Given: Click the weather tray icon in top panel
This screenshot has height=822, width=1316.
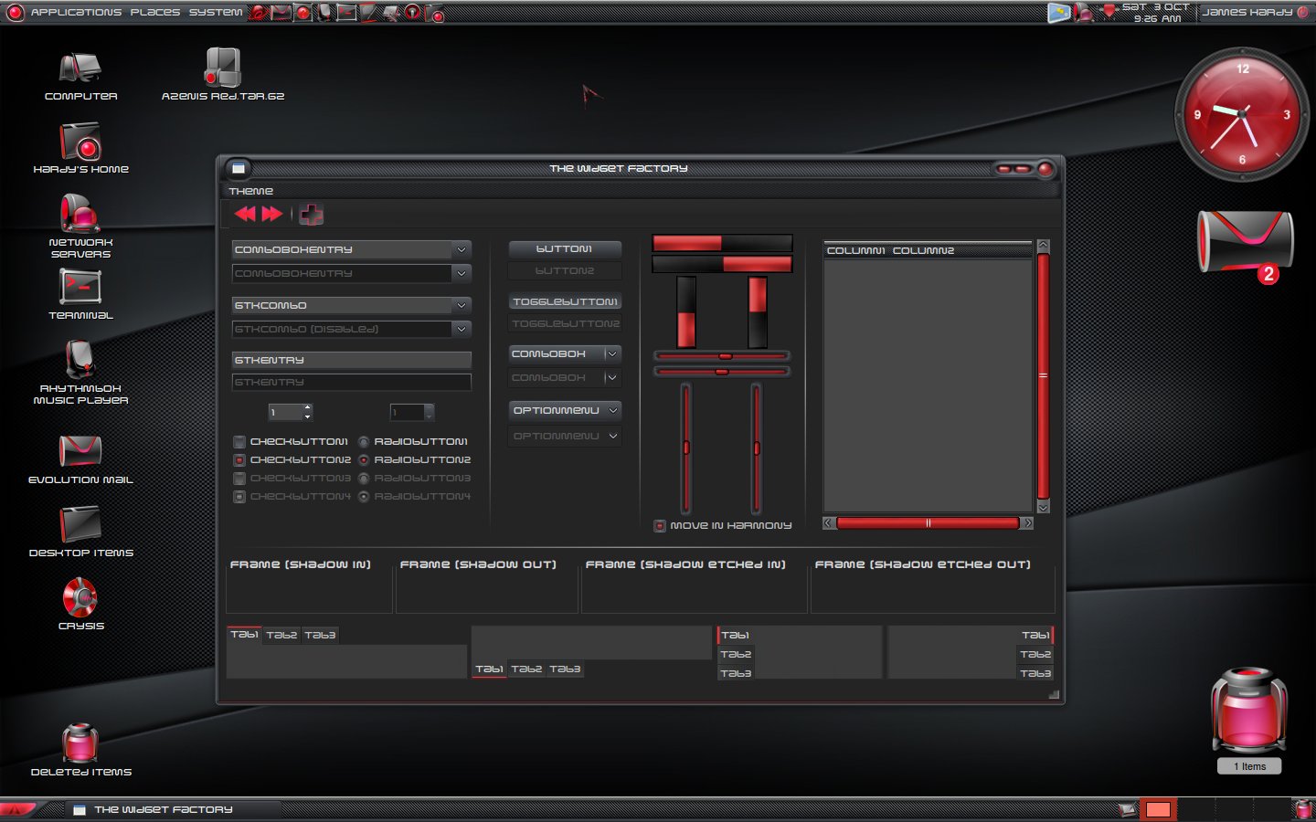Looking at the screenshot, I should (x=1059, y=13).
